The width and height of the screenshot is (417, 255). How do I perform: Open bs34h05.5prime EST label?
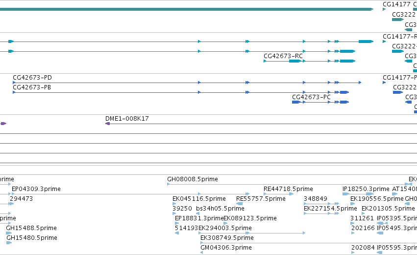point(220,209)
